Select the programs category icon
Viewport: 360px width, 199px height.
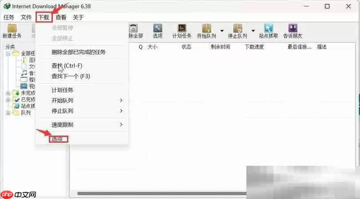point(24,79)
